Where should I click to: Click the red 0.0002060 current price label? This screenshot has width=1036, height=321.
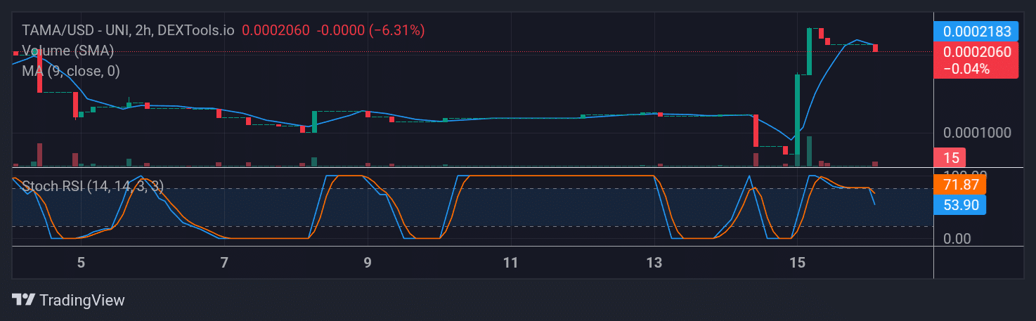(976, 60)
